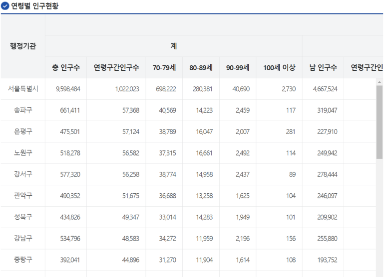Image resolution: width=386 pixels, height=277 pixels.
Task: Click the 연령구간인구수 column header under 계
Action: click(116, 68)
